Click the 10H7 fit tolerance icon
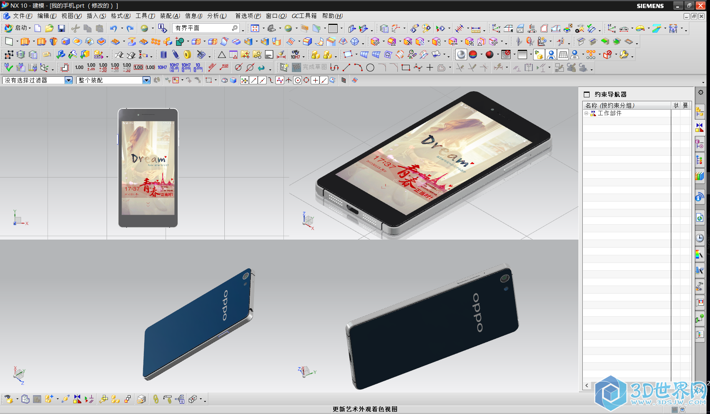This screenshot has width=710, height=414. click(x=162, y=67)
